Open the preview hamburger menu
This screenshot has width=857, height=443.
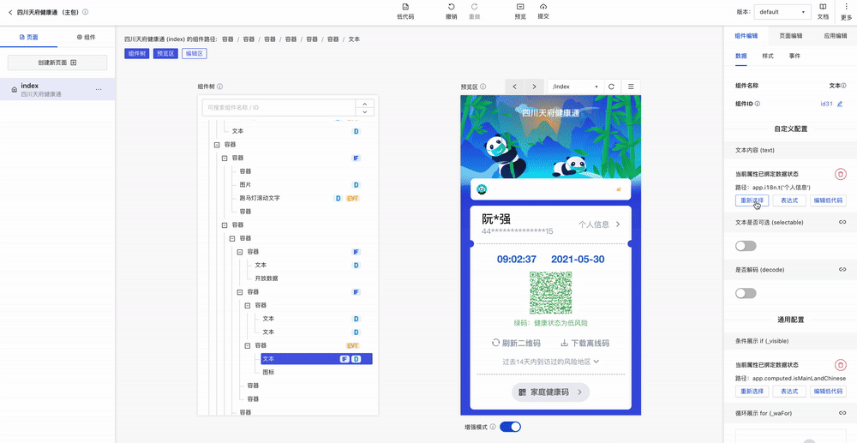(x=631, y=87)
